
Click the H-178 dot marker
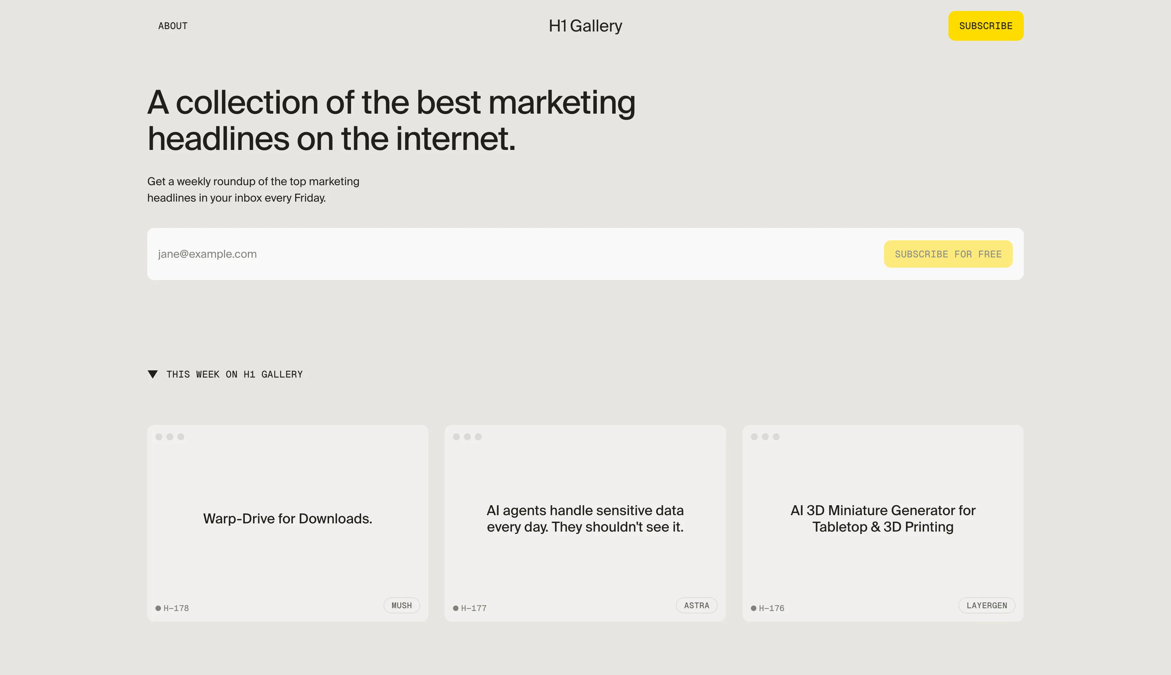tap(158, 608)
